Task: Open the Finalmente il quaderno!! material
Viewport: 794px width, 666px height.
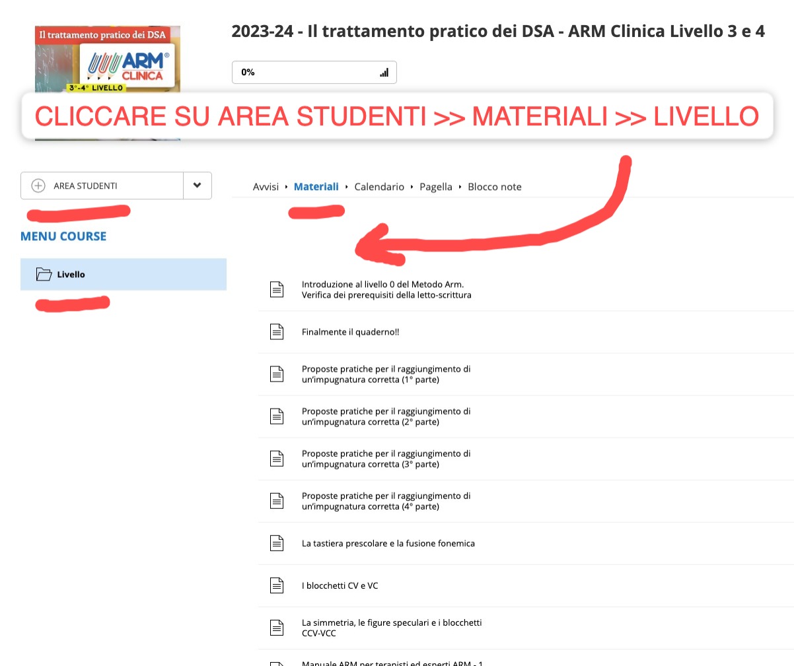Action: tap(350, 332)
